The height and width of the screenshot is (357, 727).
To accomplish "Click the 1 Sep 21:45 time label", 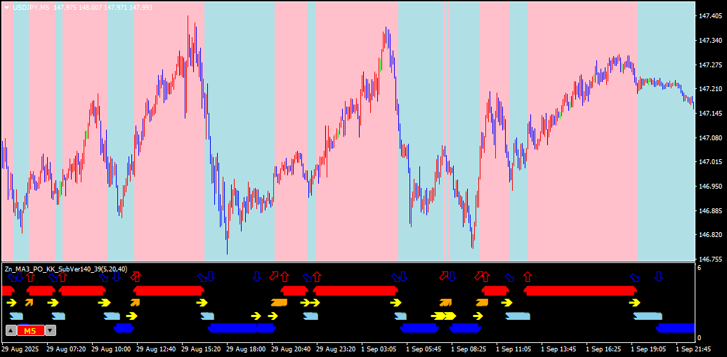I will pyautogui.click(x=694, y=348).
